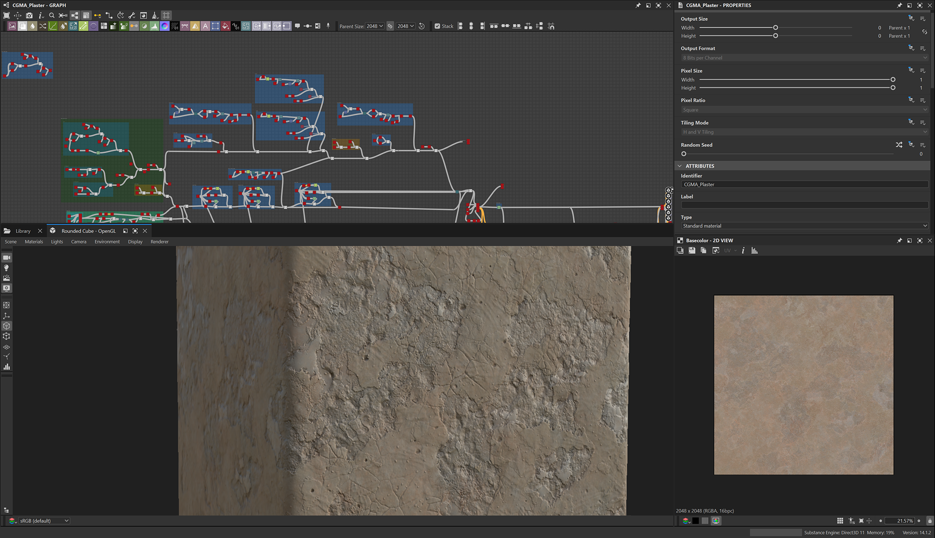Collapse the ATTRIBUTES section

click(x=680, y=166)
